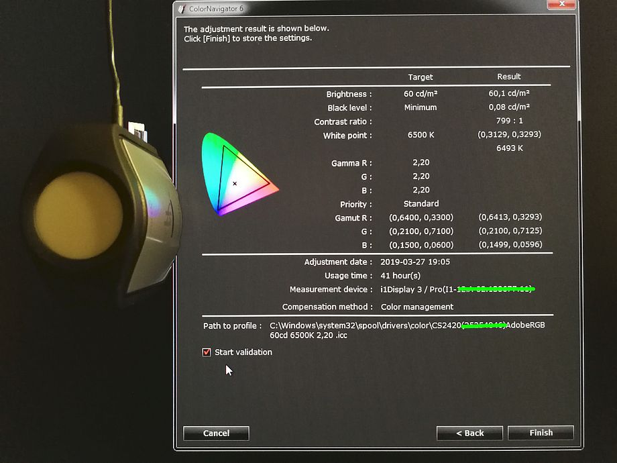
Task: Click the white point cross marker in gamut diagram
Action: (x=235, y=183)
